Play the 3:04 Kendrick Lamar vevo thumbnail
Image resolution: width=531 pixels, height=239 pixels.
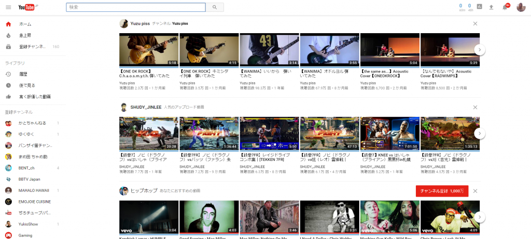[x=149, y=217]
